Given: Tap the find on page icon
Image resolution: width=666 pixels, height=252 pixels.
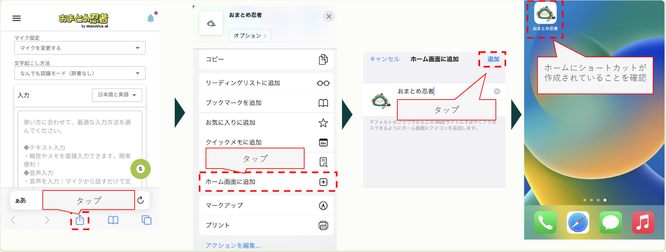Looking at the screenshot, I should pyautogui.click(x=324, y=162).
